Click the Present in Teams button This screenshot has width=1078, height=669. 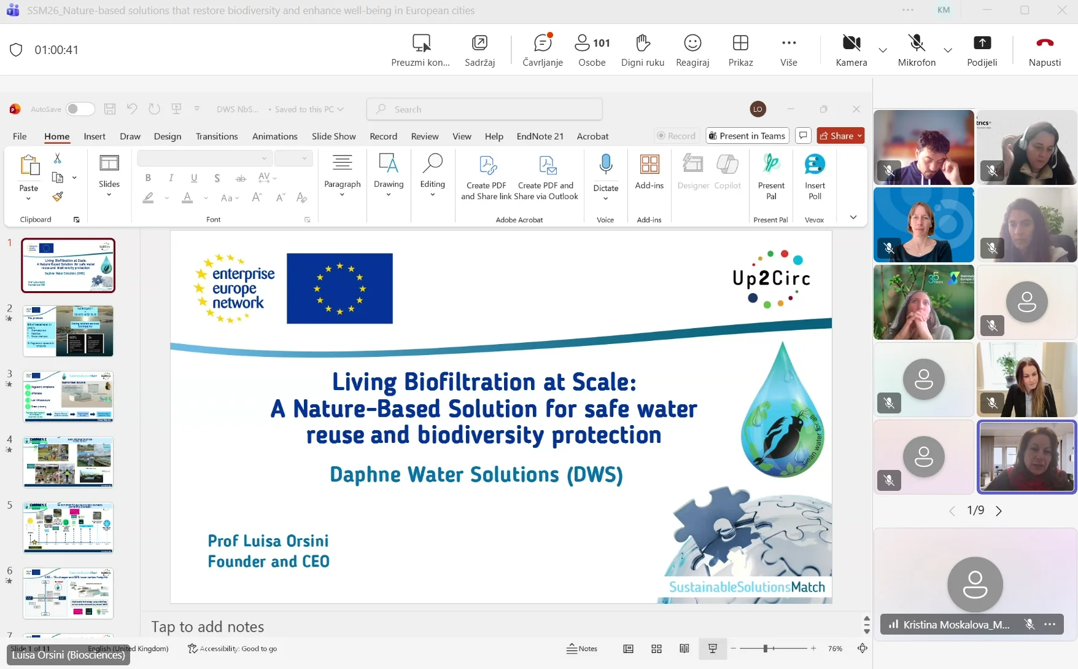746,136
